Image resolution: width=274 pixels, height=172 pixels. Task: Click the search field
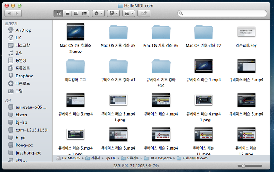click(222, 13)
